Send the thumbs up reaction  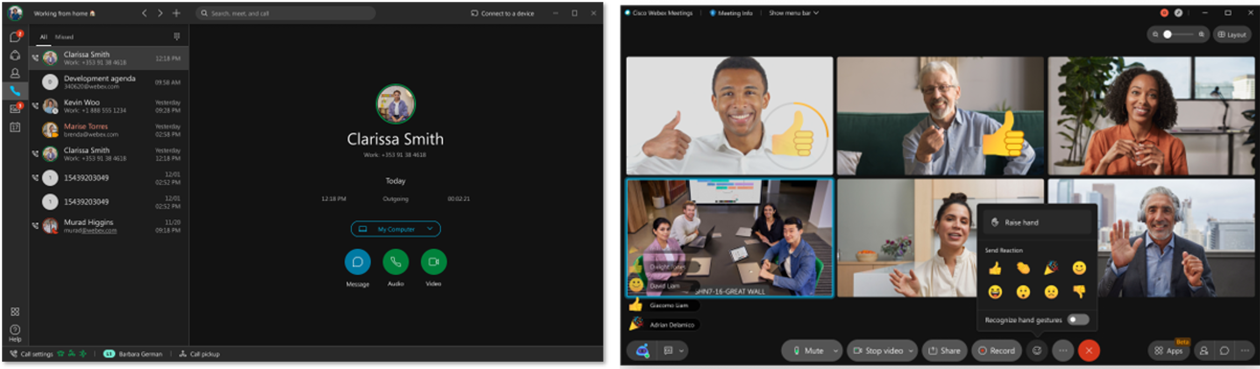(x=995, y=268)
